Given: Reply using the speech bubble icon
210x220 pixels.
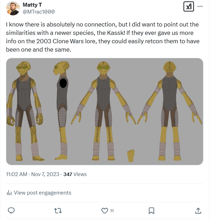Looking at the screenshot, I should click(x=11, y=211).
